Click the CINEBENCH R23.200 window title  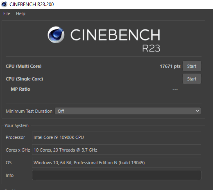pyautogui.click(x=32, y=4)
